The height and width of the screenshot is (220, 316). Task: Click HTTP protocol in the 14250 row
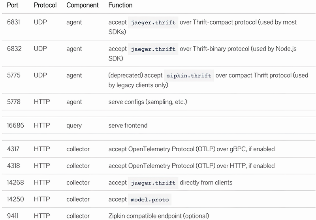pyautogui.click(x=42, y=199)
